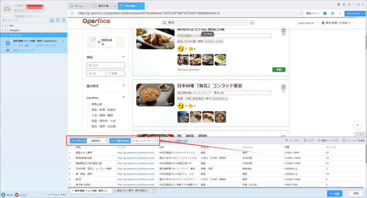Open the スクロールローディング dropdown
This screenshot has width=367, height=198.
click(x=144, y=141)
